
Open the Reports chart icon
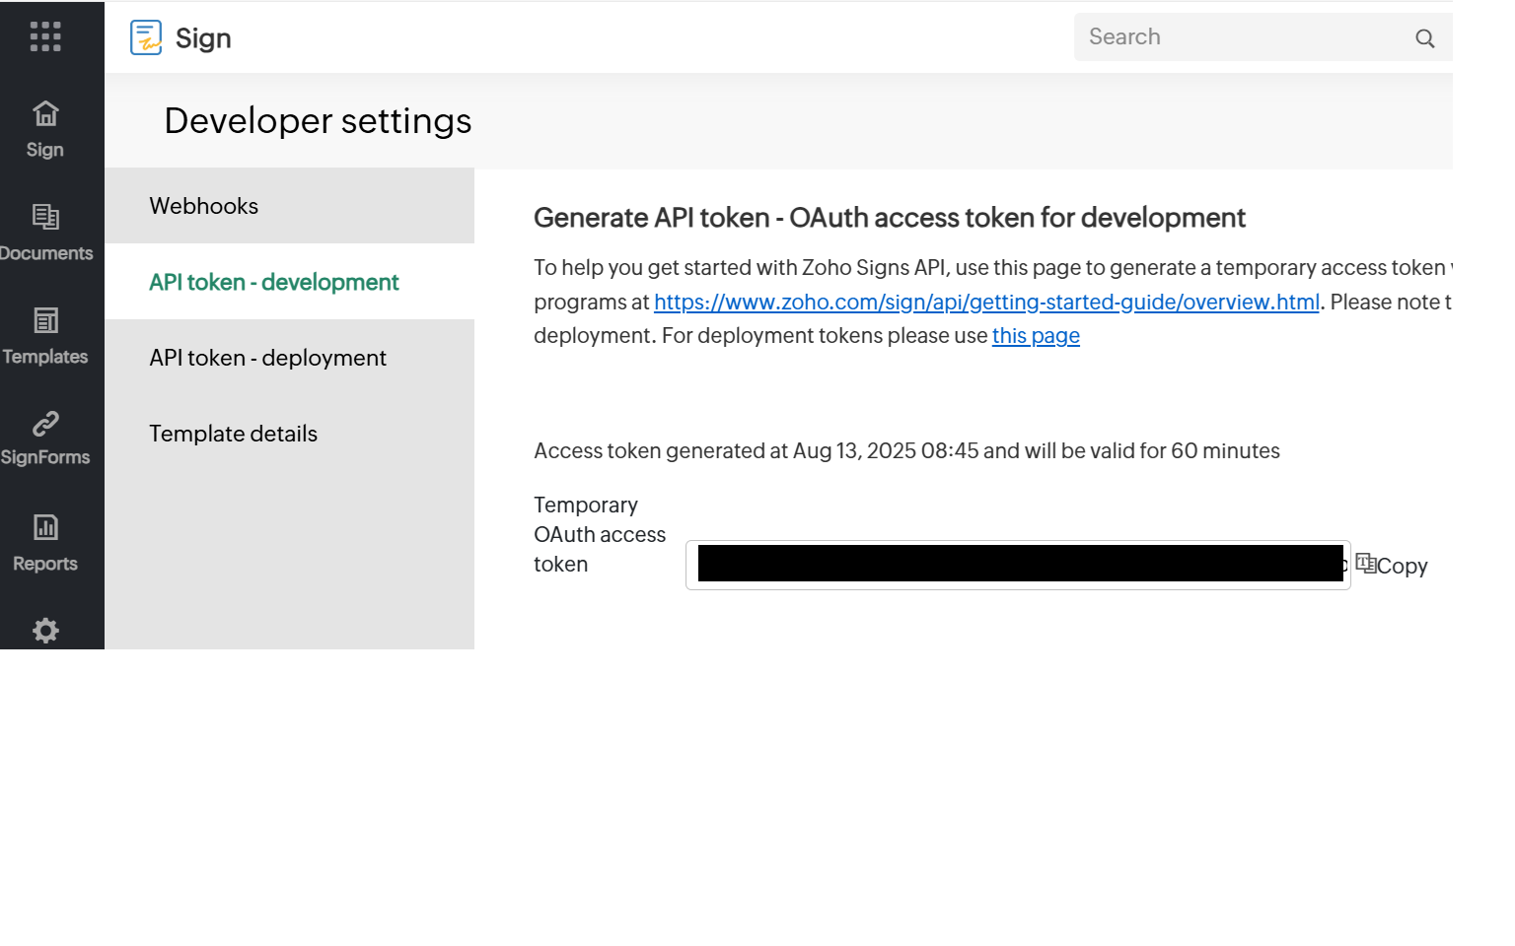(x=45, y=527)
